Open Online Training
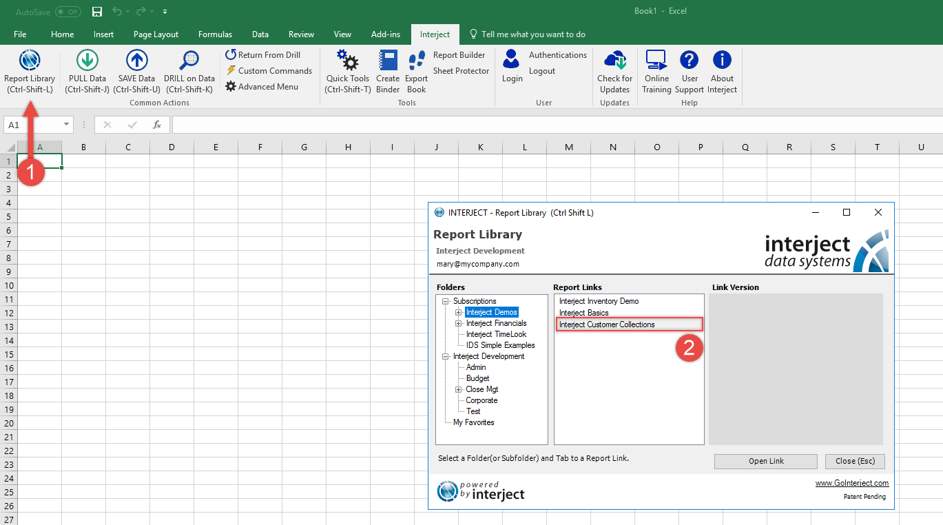Viewport: 943px width, 525px height. (656, 61)
